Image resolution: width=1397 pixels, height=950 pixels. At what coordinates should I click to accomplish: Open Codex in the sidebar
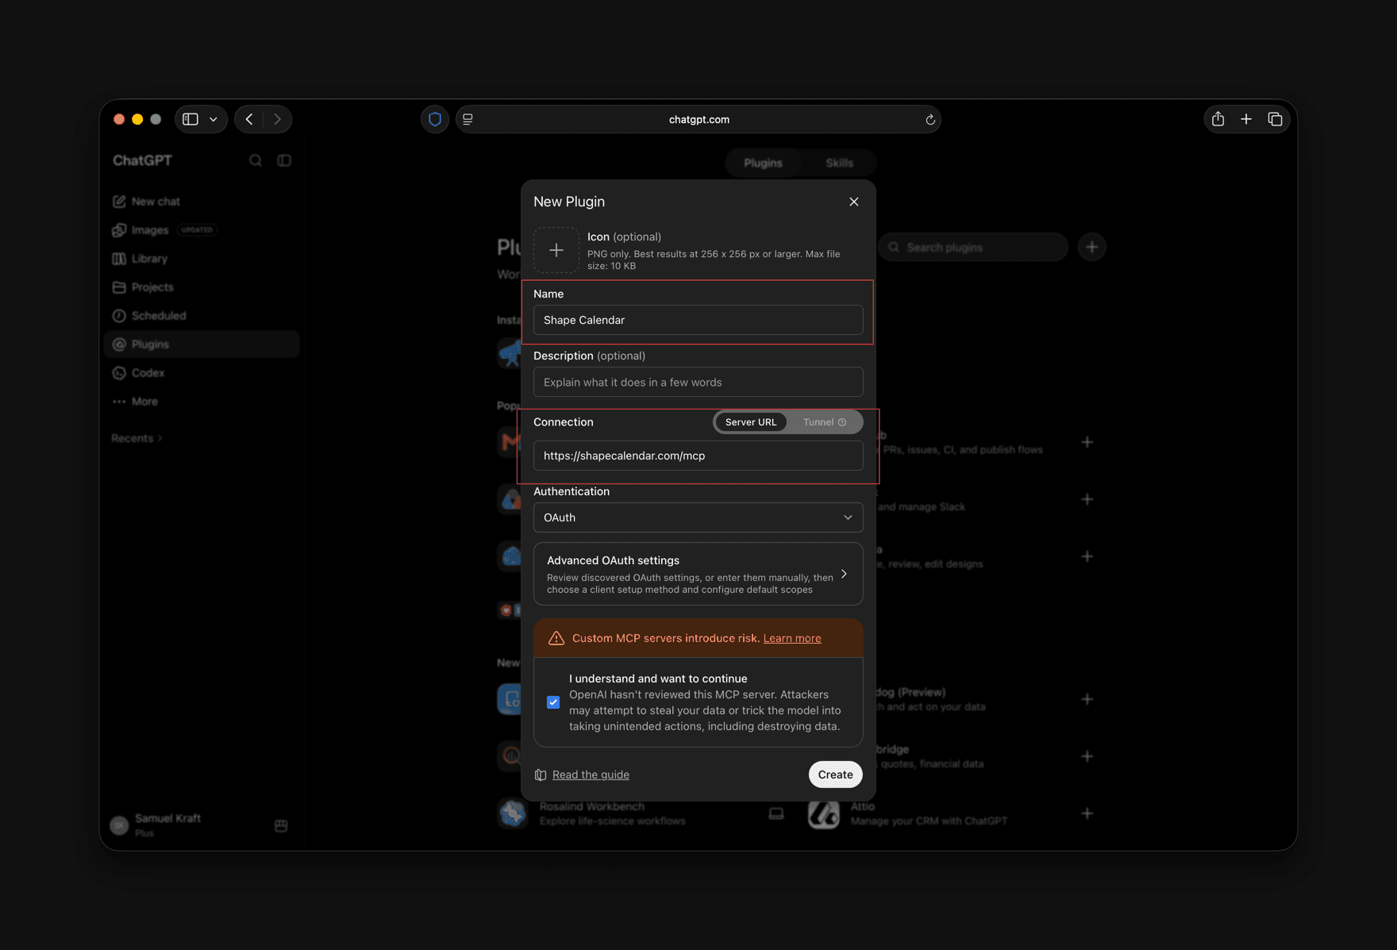tap(202, 373)
